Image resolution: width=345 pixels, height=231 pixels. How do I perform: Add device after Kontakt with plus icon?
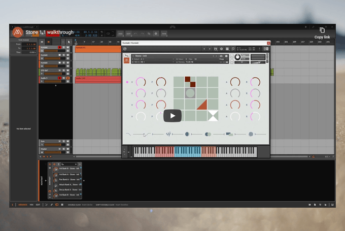(84, 181)
